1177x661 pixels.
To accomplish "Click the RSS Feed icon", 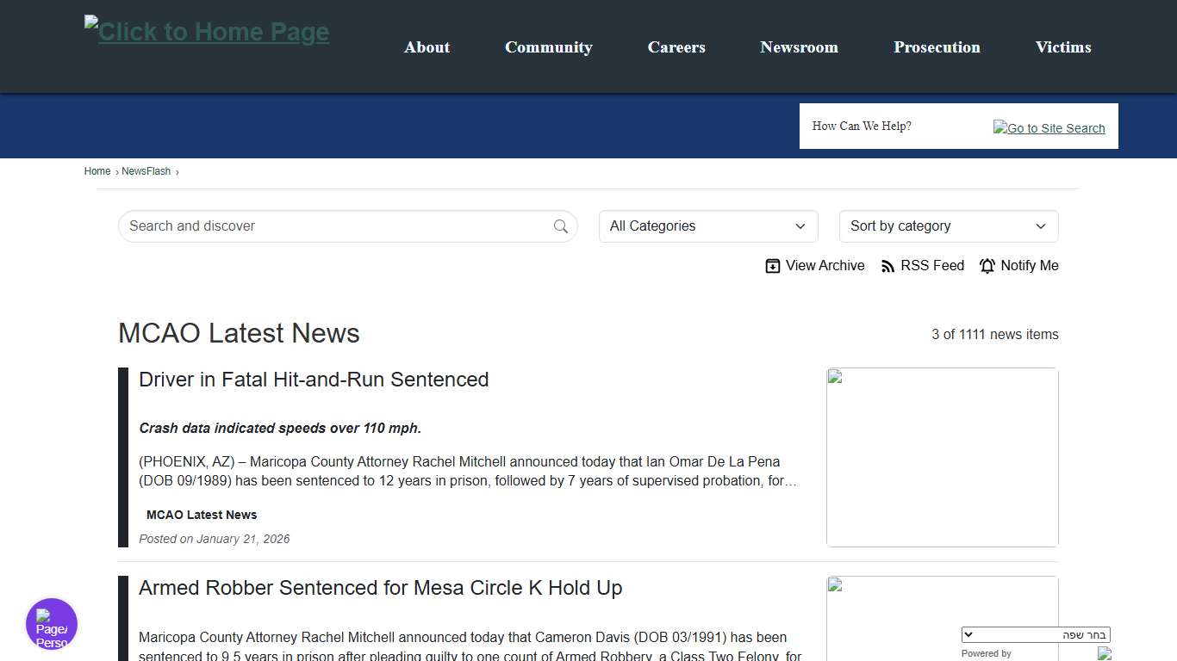I will [888, 266].
